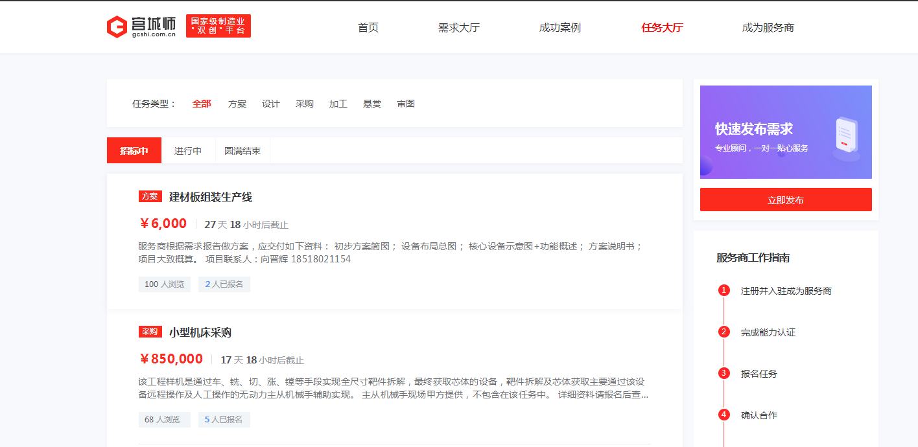
Task: Open 成为服务商 navigation link
Action: (x=768, y=28)
